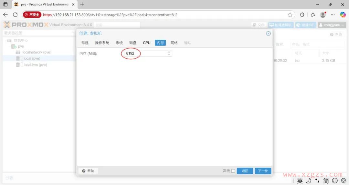Screen dimensions: 349x185
Task: Toggle the 高级 checkbox
Action: click(233, 171)
